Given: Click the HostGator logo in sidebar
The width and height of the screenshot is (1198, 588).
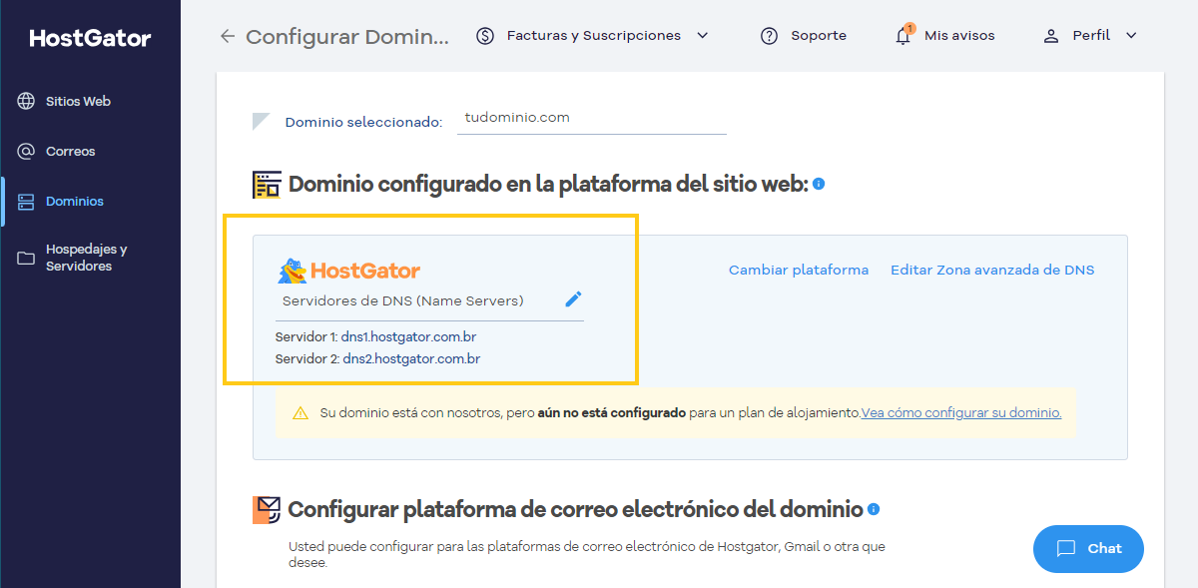Looking at the screenshot, I should pyautogui.click(x=90, y=39).
